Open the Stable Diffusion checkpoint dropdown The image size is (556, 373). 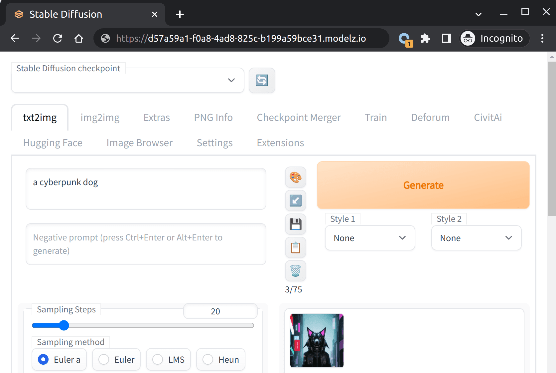coord(128,80)
